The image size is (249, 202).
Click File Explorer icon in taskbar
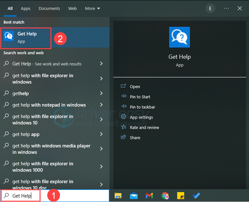coord(118,196)
